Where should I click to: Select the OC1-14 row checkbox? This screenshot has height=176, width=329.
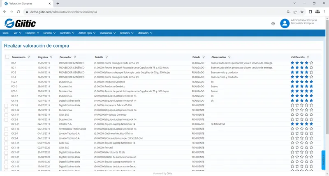(x=6, y=129)
